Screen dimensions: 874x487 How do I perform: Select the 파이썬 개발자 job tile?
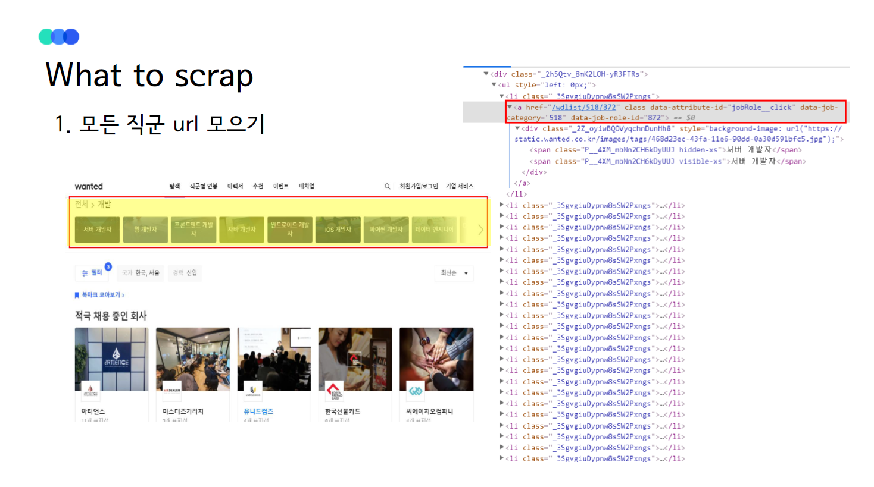386,230
